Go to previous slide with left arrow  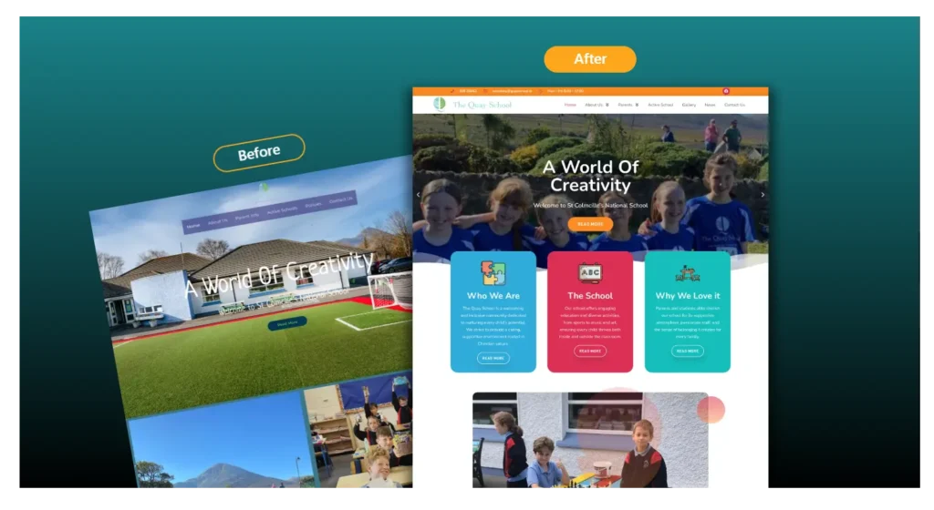click(x=418, y=194)
